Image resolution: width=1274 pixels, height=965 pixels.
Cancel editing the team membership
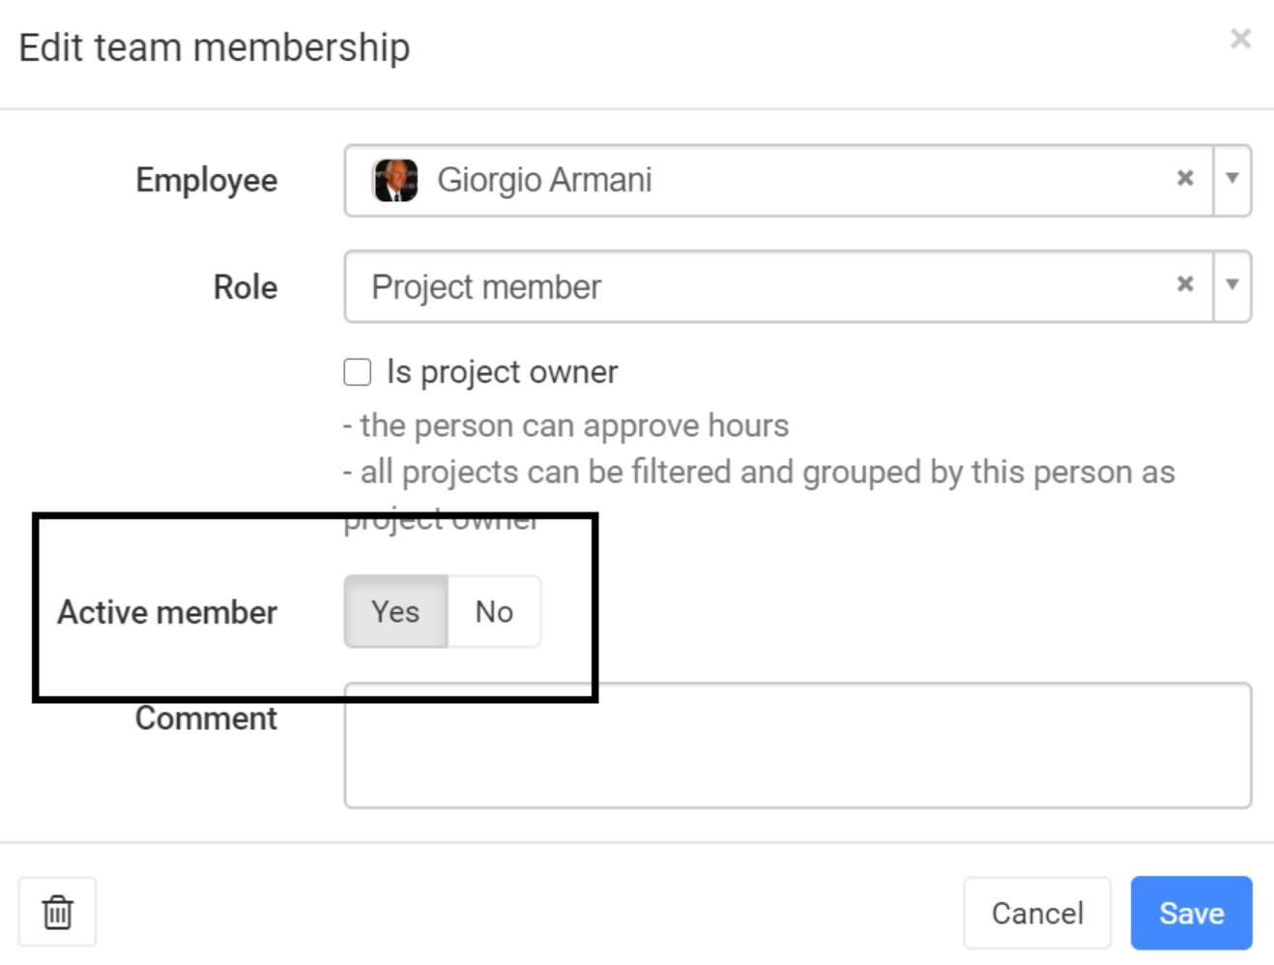(x=1037, y=913)
